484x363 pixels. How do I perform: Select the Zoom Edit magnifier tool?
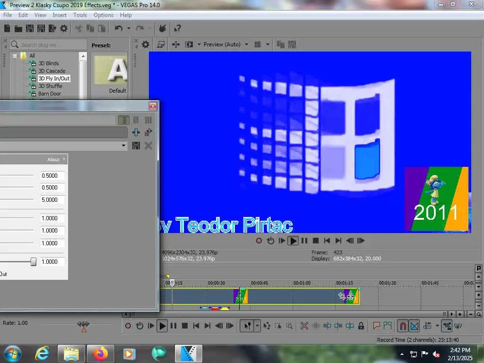click(289, 326)
